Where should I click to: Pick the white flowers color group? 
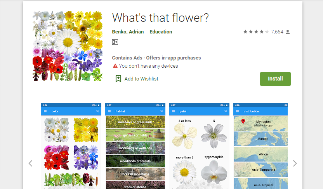(56, 130)
